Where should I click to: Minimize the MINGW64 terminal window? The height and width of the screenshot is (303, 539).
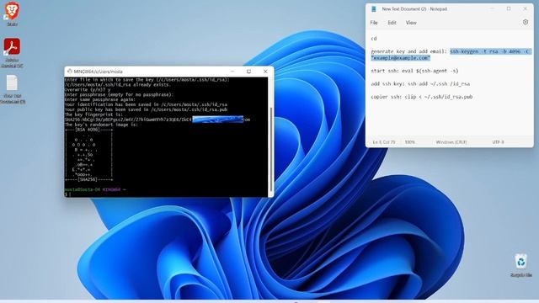click(232, 72)
